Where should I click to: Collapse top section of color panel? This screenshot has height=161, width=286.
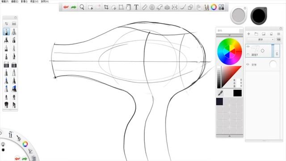pyautogui.click(x=230, y=35)
